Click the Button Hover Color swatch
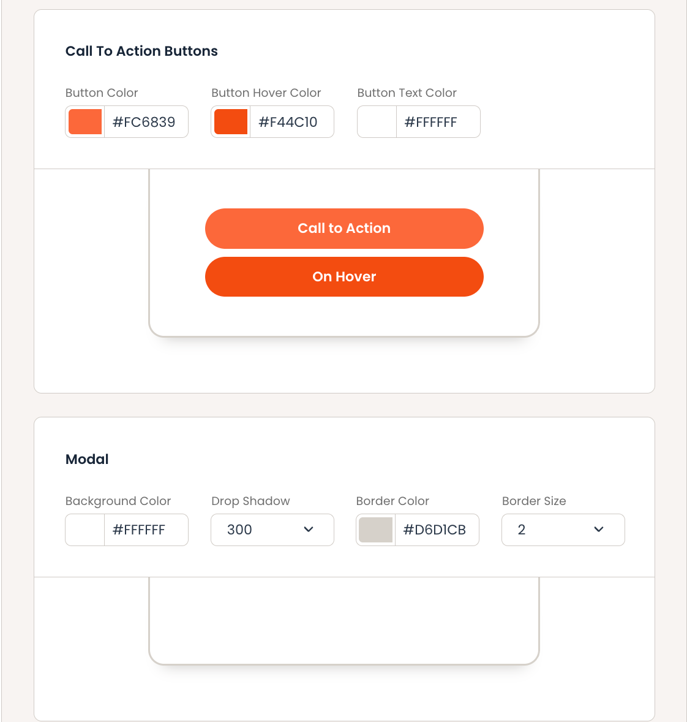The width and height of the screenshot is (687, 722). click(231, 122)
